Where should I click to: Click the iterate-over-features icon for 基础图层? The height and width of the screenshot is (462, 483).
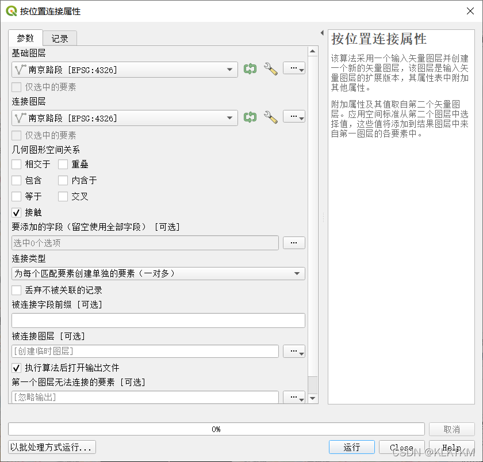[x=250, y=68]
